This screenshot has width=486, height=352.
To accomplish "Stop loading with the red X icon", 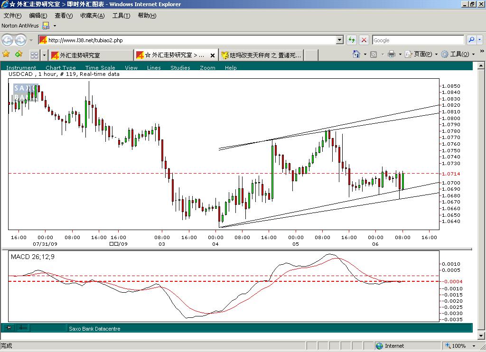I will pyautogui.click(x=364, y=40).
